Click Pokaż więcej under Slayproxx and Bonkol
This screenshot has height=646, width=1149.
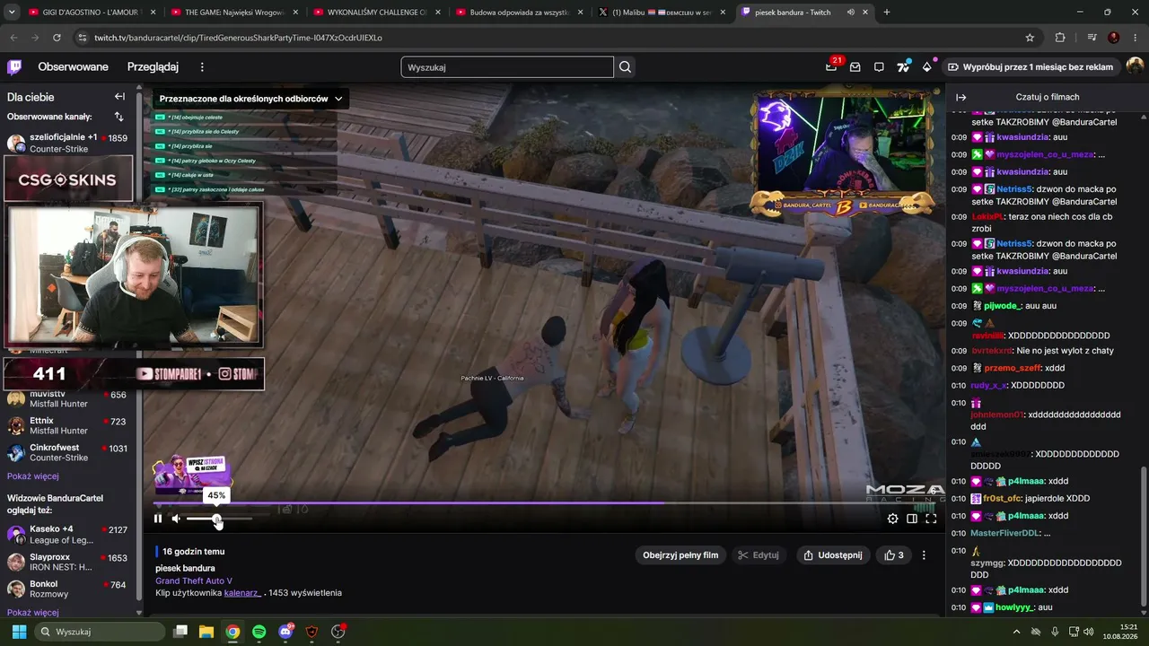click(33, 613)
